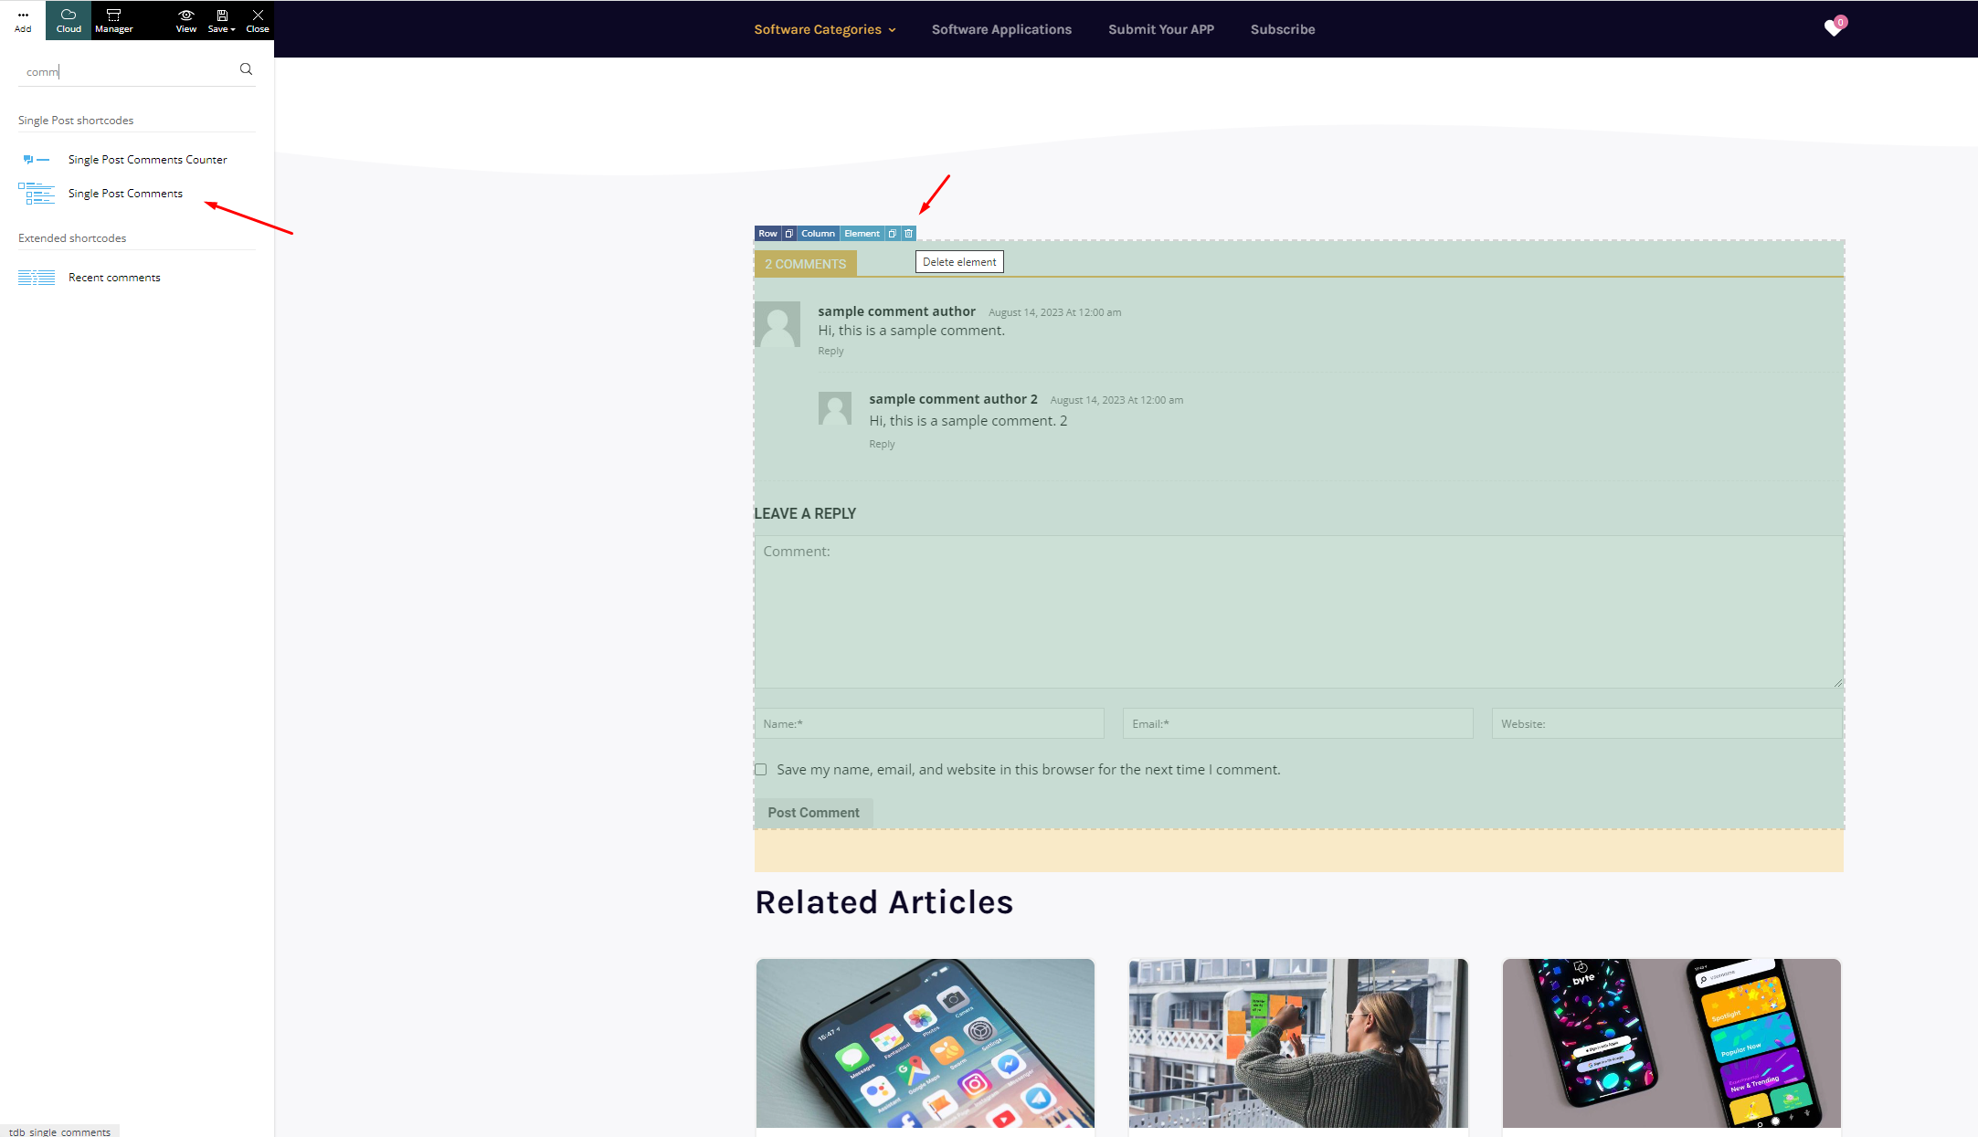Viewport: 1978px width, 1137px height.
Task: Preview with the View eye icon
Action: coord(185,20)
